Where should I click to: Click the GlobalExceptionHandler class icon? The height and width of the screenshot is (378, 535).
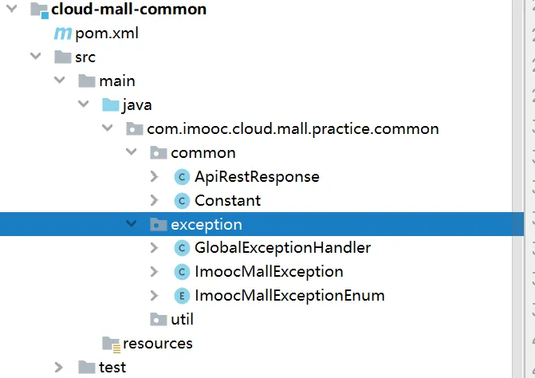point(182,248)
